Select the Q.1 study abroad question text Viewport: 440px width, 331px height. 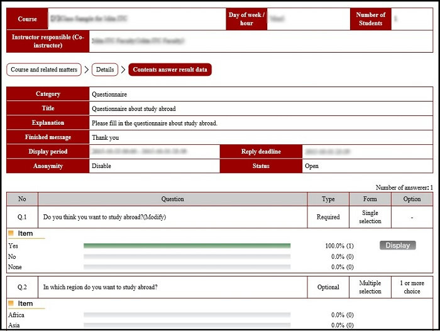tap(104, 218)
